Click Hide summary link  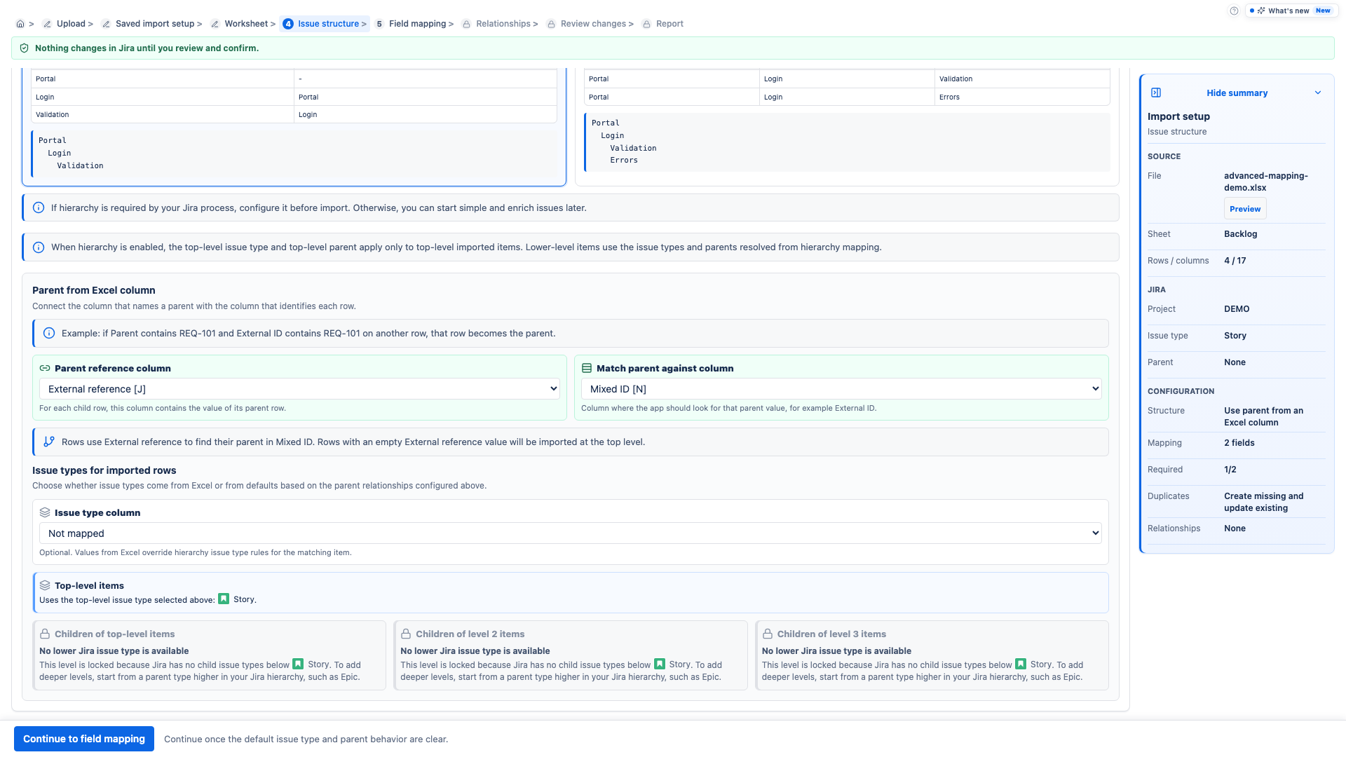1237,93
